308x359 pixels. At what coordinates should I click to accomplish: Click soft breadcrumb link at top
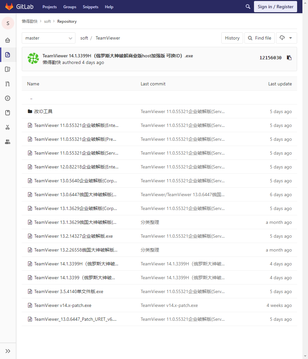click(x=47, y=21)
